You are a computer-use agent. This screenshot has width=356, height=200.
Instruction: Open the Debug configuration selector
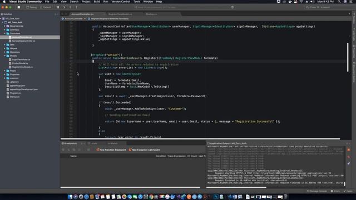pos(32,7)
